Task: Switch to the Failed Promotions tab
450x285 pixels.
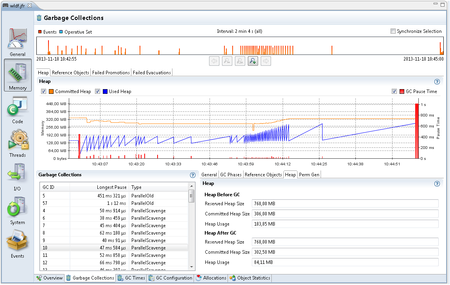Action: tap(111, 73)
